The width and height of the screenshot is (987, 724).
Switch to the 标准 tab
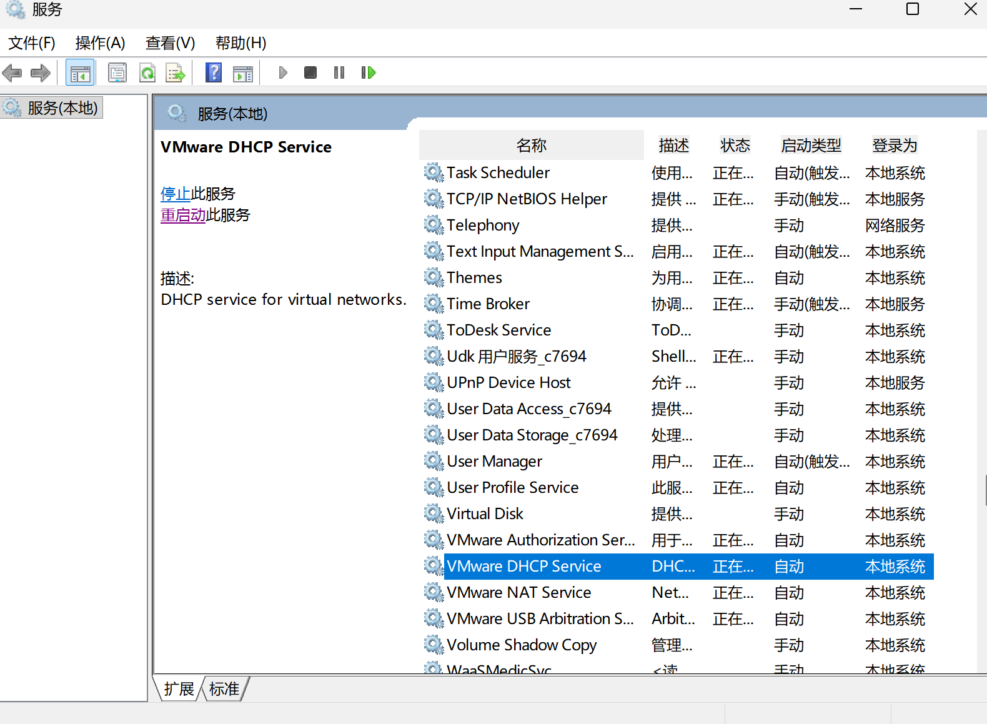(x=224, y=689)
